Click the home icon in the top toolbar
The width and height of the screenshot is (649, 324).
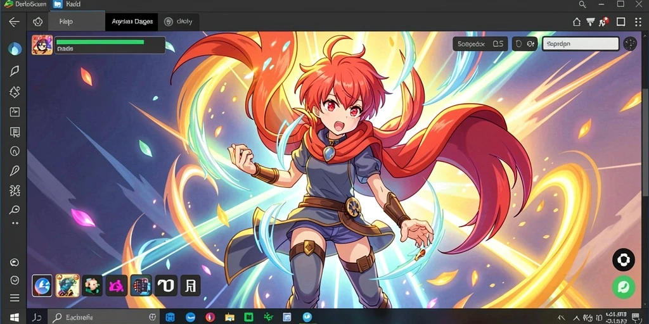point(577,22)
